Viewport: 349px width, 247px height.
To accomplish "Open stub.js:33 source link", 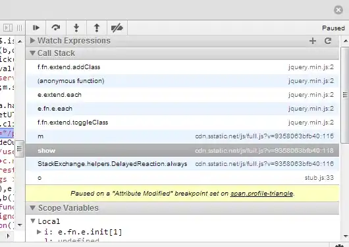I will (319, 178).
